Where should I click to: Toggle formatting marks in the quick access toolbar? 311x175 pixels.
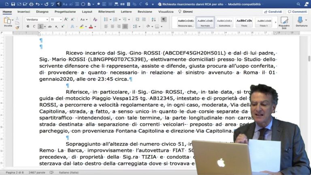[58, 4]
